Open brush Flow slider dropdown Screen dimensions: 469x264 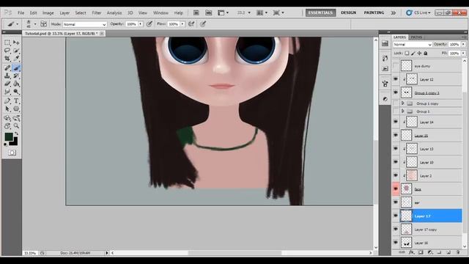tap(182, 24)
